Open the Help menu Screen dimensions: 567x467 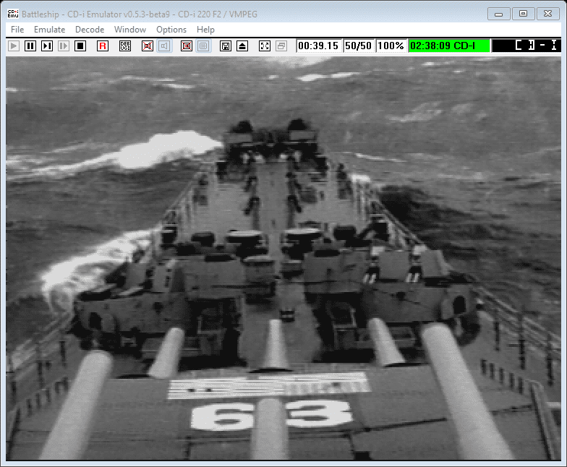tap(205, 30)
